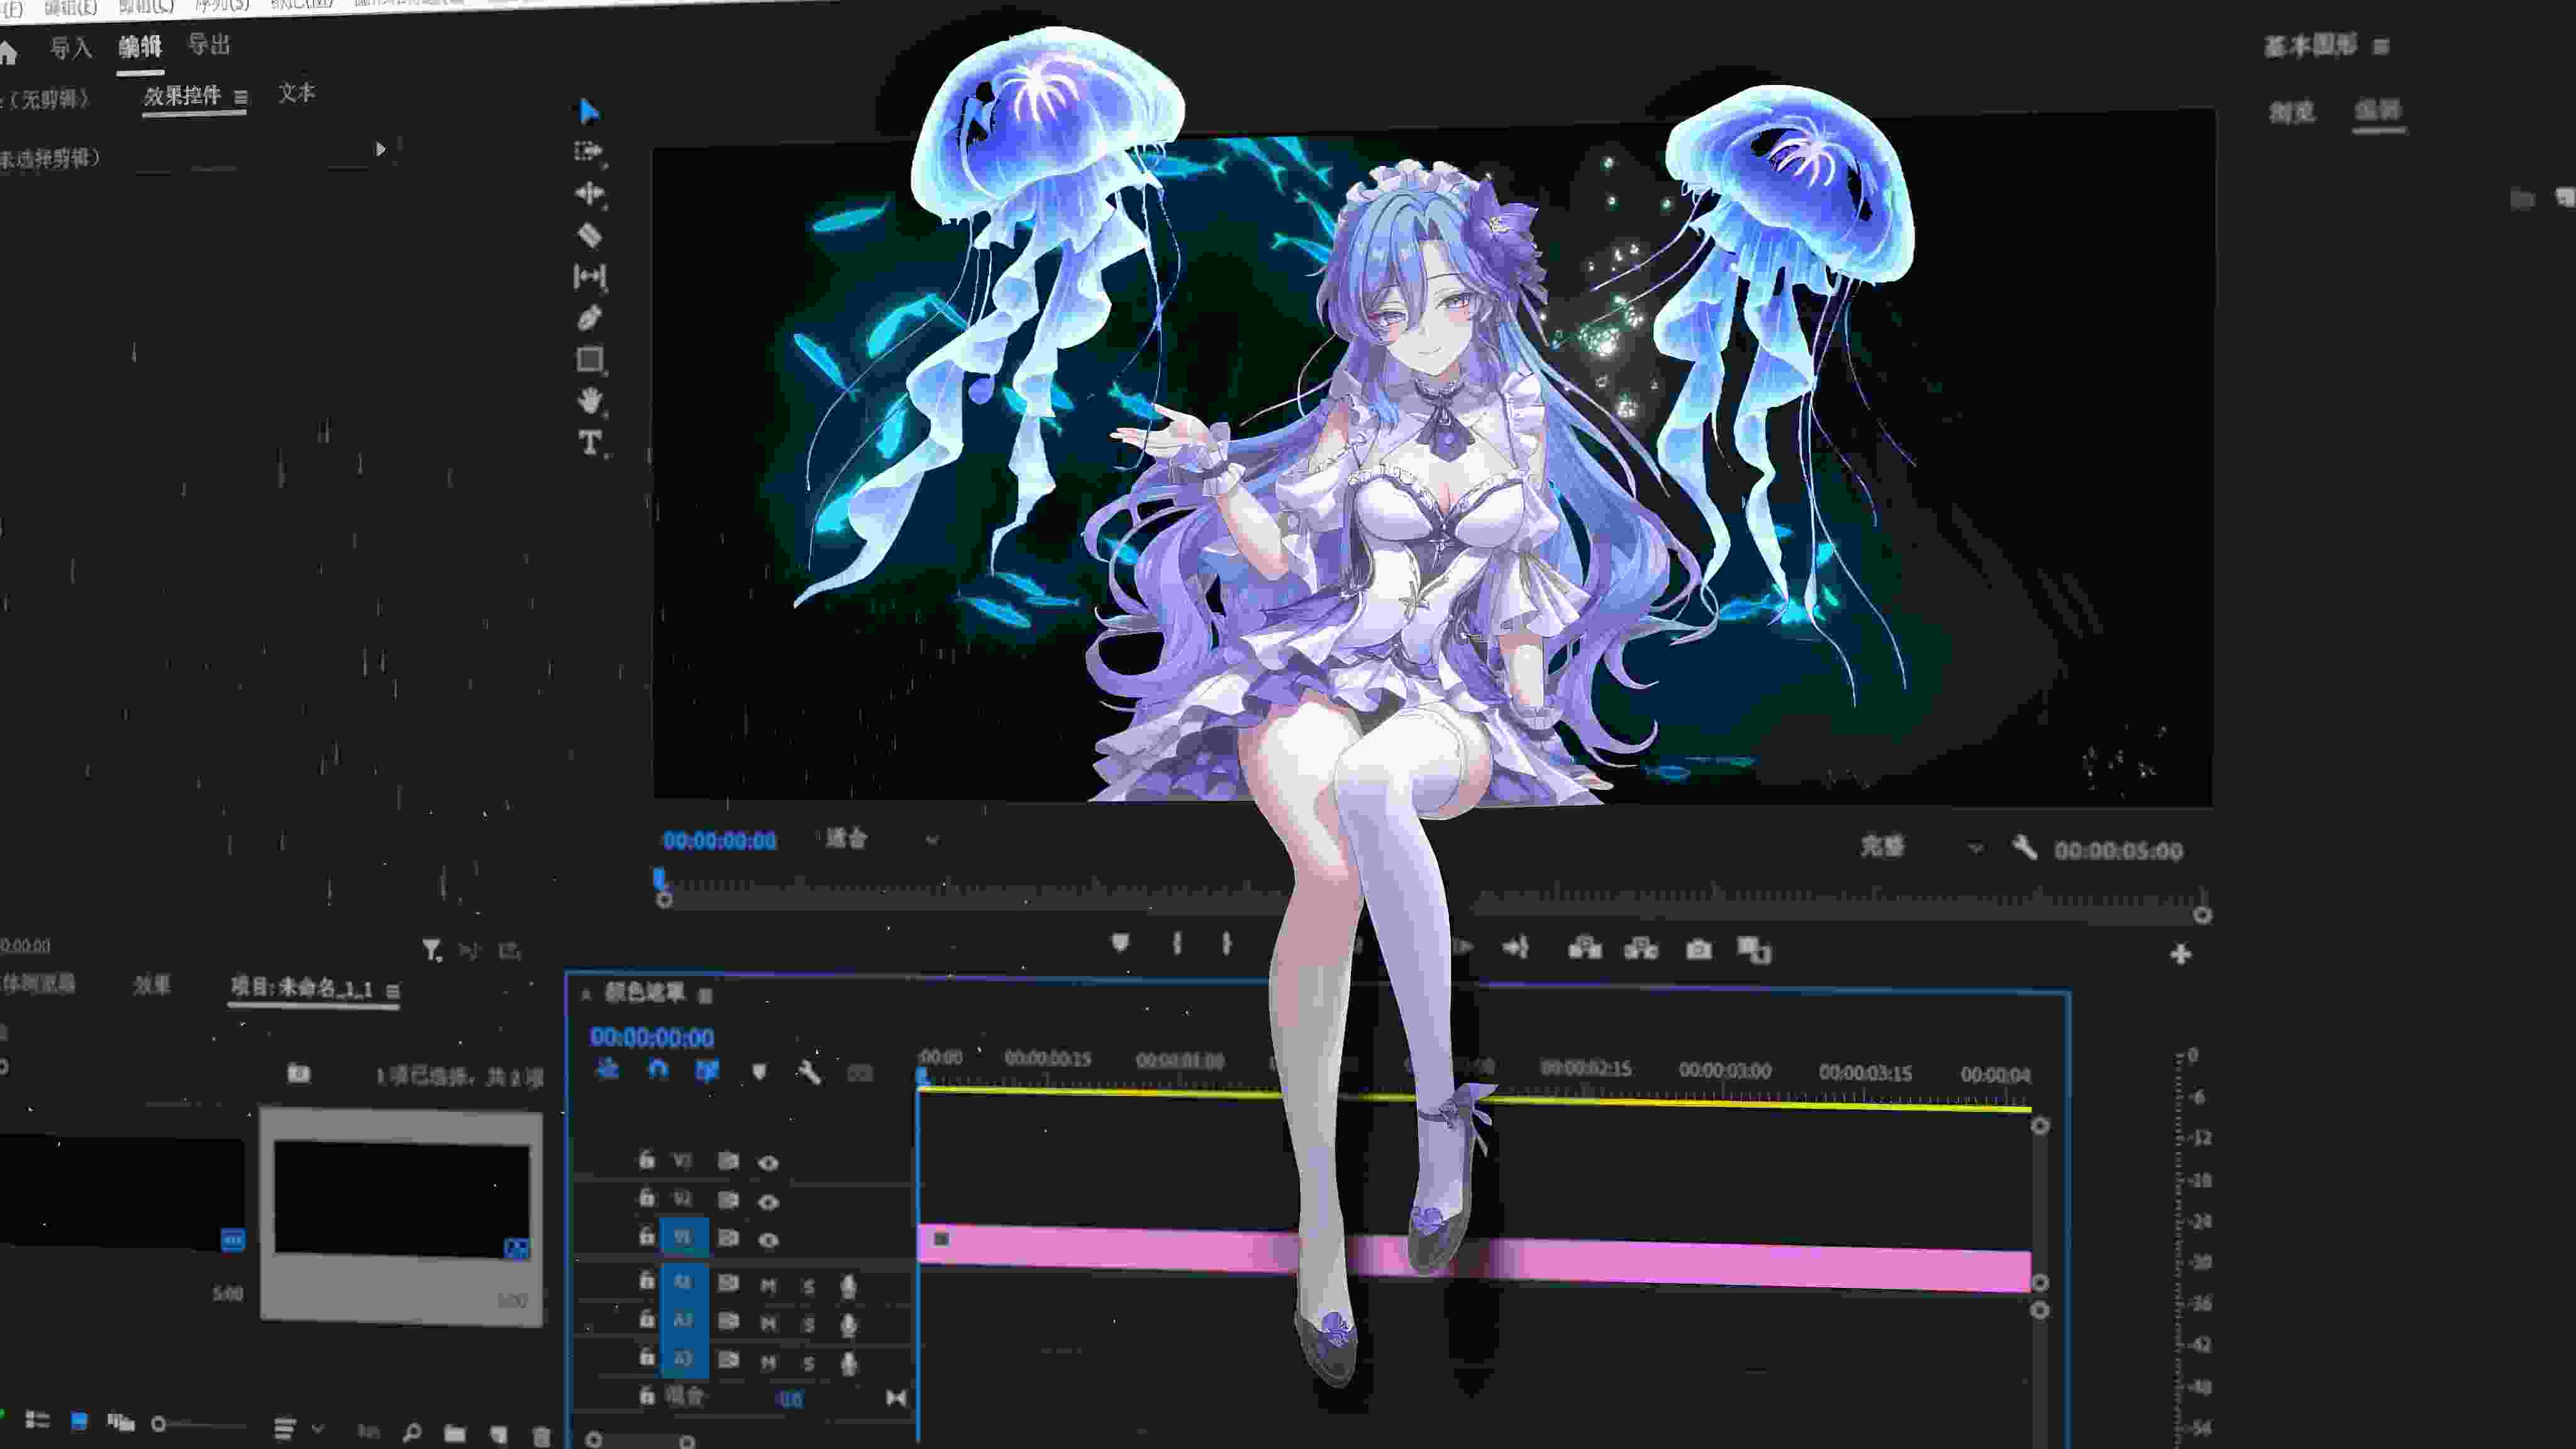Screen dimensions: 2576x1449
Task: Expand the arrow in Effect Controls header
Action: pyautogui.click(x=380, y=149)
